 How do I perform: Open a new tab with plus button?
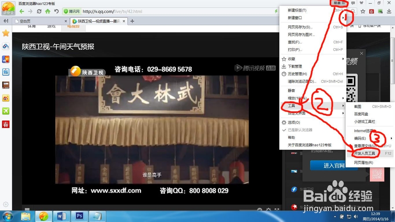132,21
